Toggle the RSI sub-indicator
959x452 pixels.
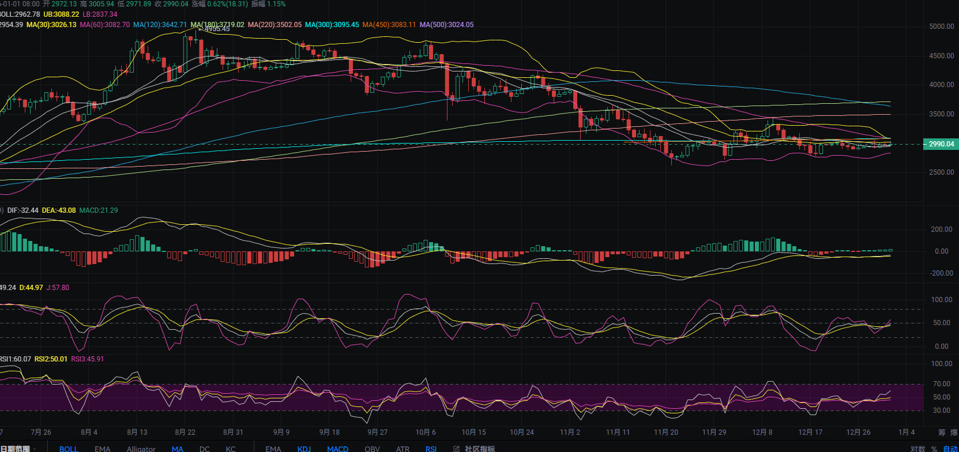pos(431,449)
